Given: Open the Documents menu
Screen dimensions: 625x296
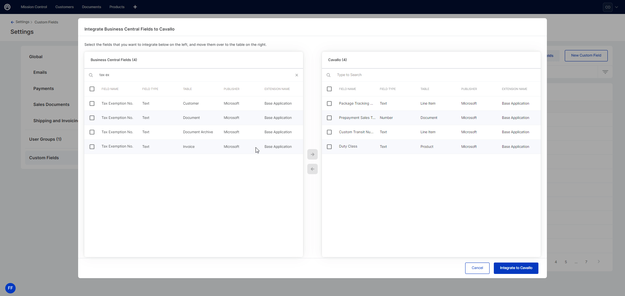Looking at the screenshot, I should point(91,7).
